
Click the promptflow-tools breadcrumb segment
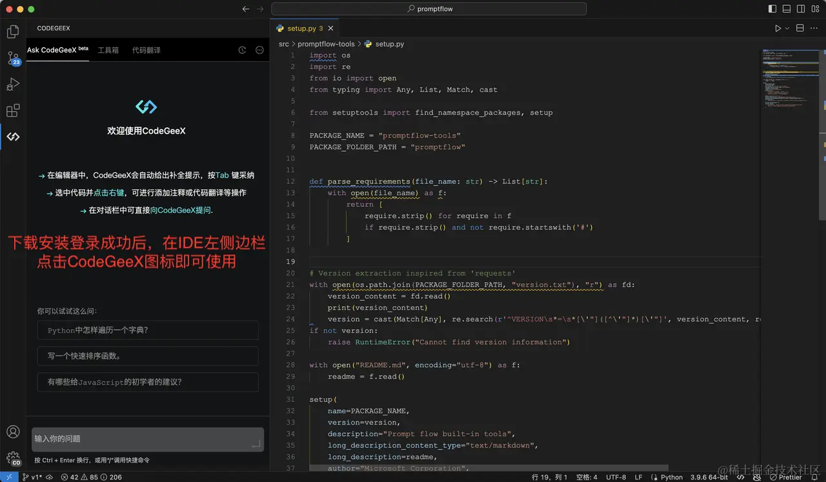[327, 44]
